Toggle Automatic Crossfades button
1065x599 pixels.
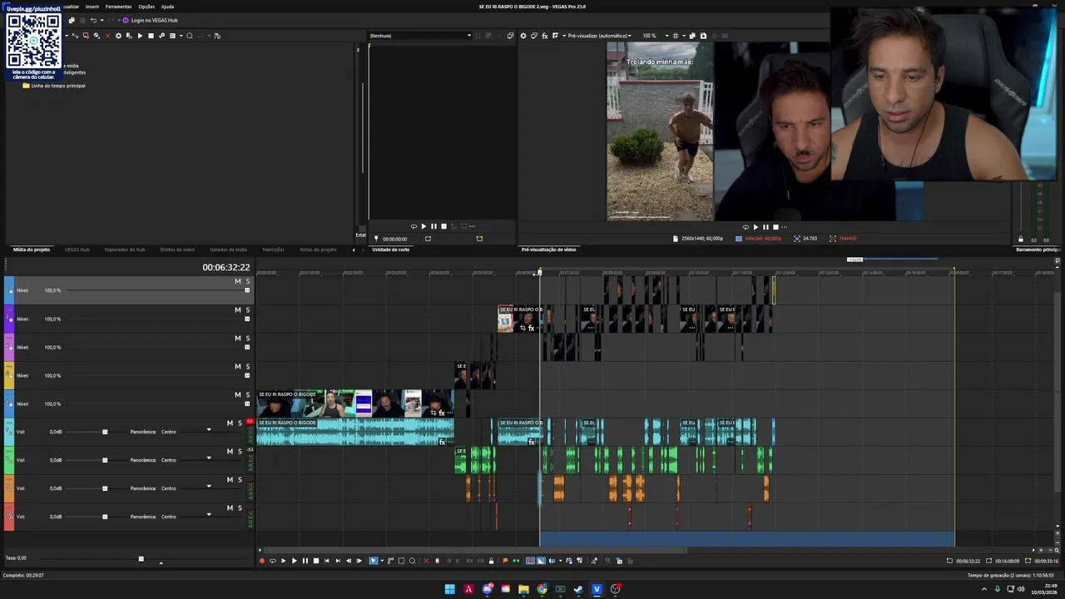click(541, 561)
